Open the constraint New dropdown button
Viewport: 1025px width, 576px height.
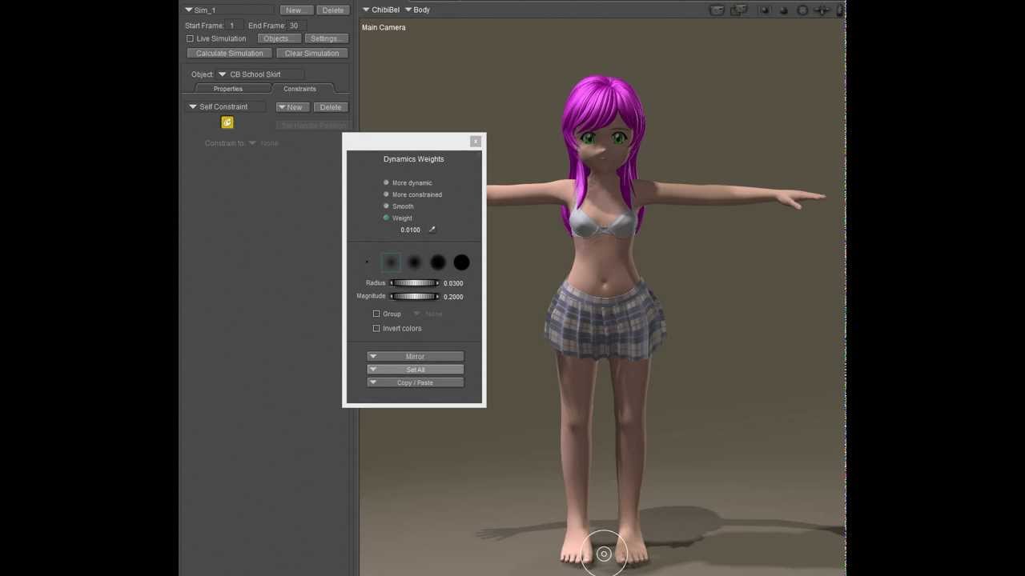pos(293,107)
